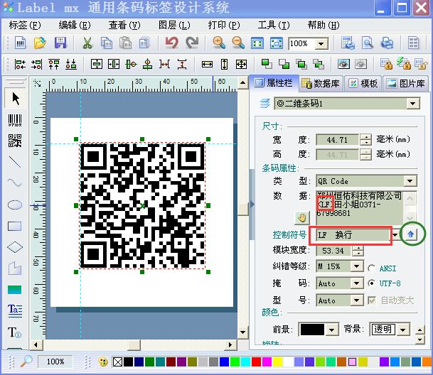
Task: Open the 标签(F) menu
Action: pyautogui.click(x=25, y=26)
